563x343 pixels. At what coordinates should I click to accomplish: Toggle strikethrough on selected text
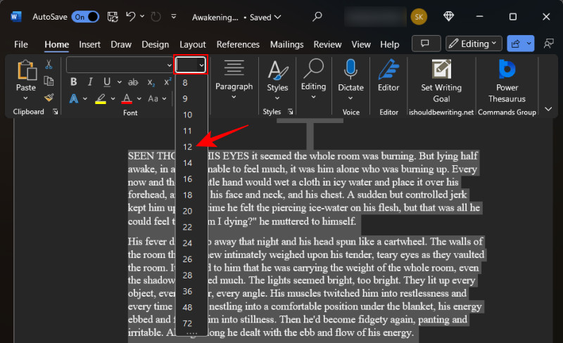click(x=133, y=82)
